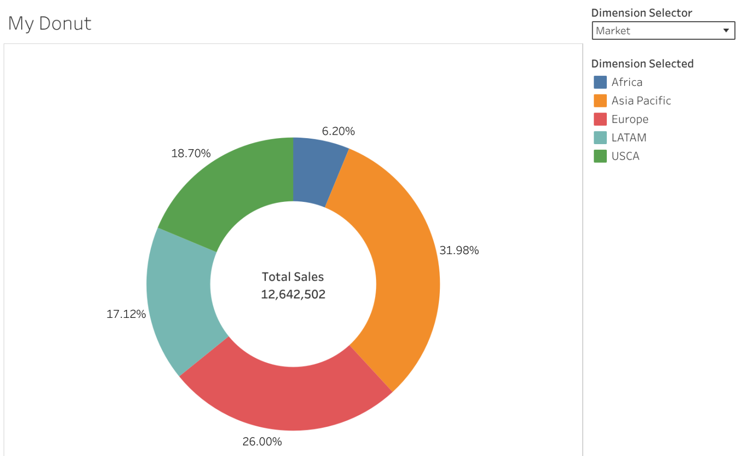Viewport: 740px width, 456px height.
Task: Click the Europe entry in the legend
Action: [x=629, y=119]
